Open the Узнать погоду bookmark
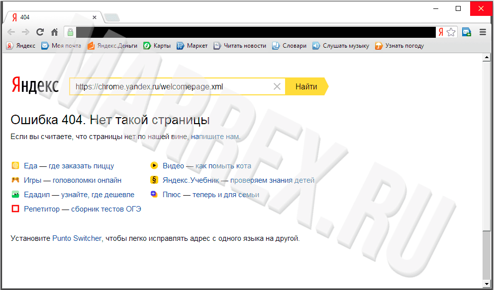Image resolution: width=494 pixels, height=290 pixels. point(399,46)
